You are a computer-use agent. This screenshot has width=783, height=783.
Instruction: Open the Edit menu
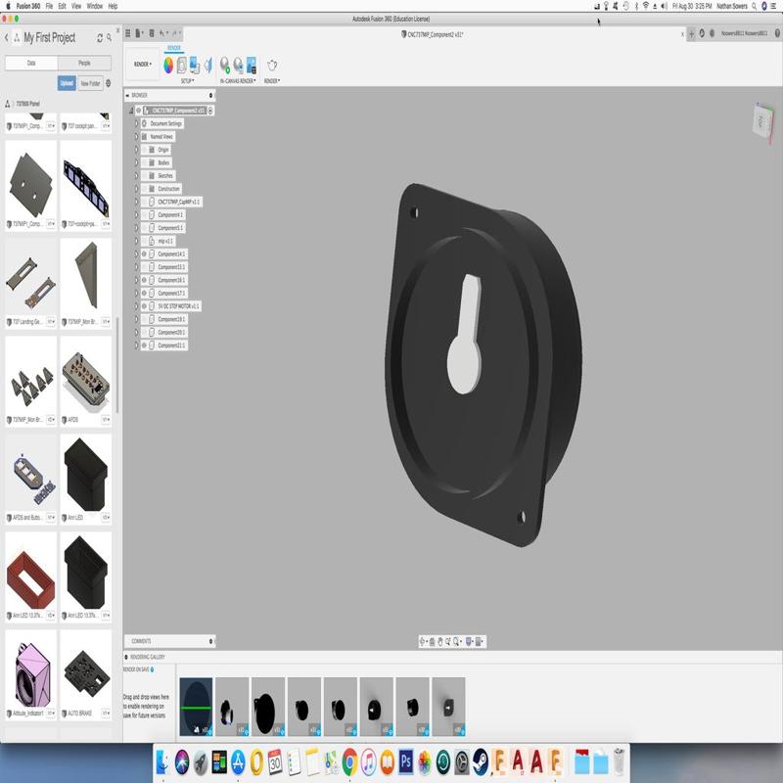click(x=62, y=6)
